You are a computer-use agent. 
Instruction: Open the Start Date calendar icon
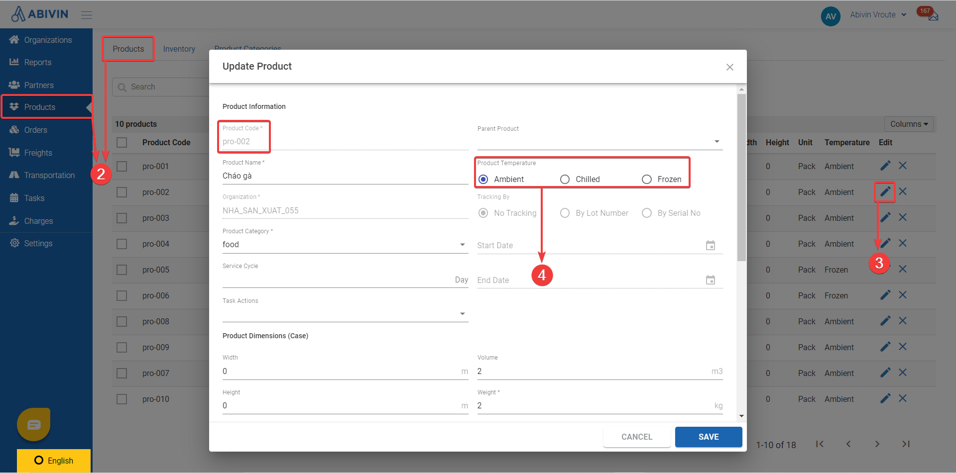pyautogui.click(x=711, y=245)
